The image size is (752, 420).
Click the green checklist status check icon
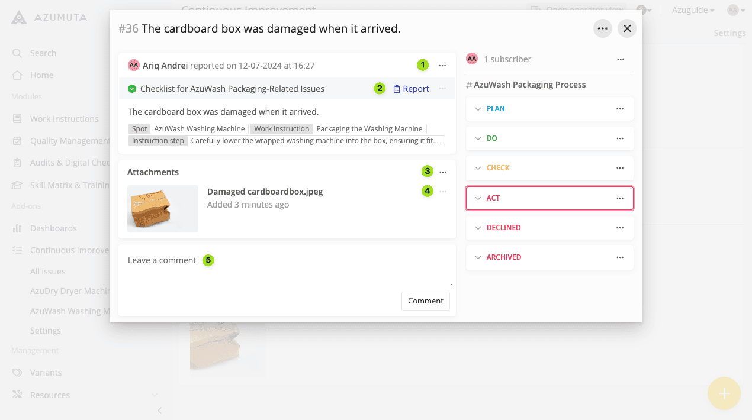point(132,89)
